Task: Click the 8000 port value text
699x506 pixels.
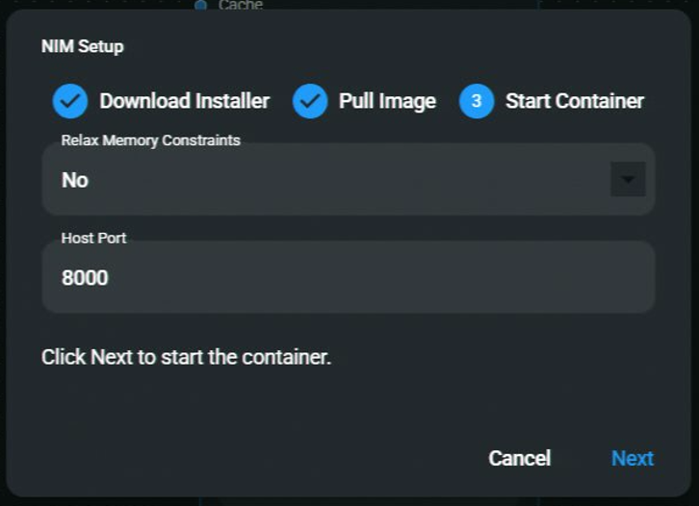Action: (x=85, y=278)
